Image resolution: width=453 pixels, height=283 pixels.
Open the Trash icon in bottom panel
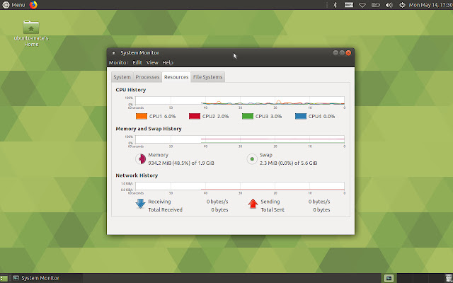[448, 278]
